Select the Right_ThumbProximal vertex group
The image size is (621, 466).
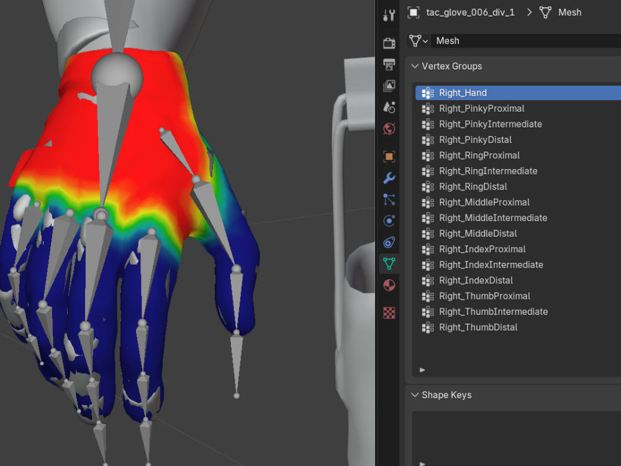pos(518,296)
